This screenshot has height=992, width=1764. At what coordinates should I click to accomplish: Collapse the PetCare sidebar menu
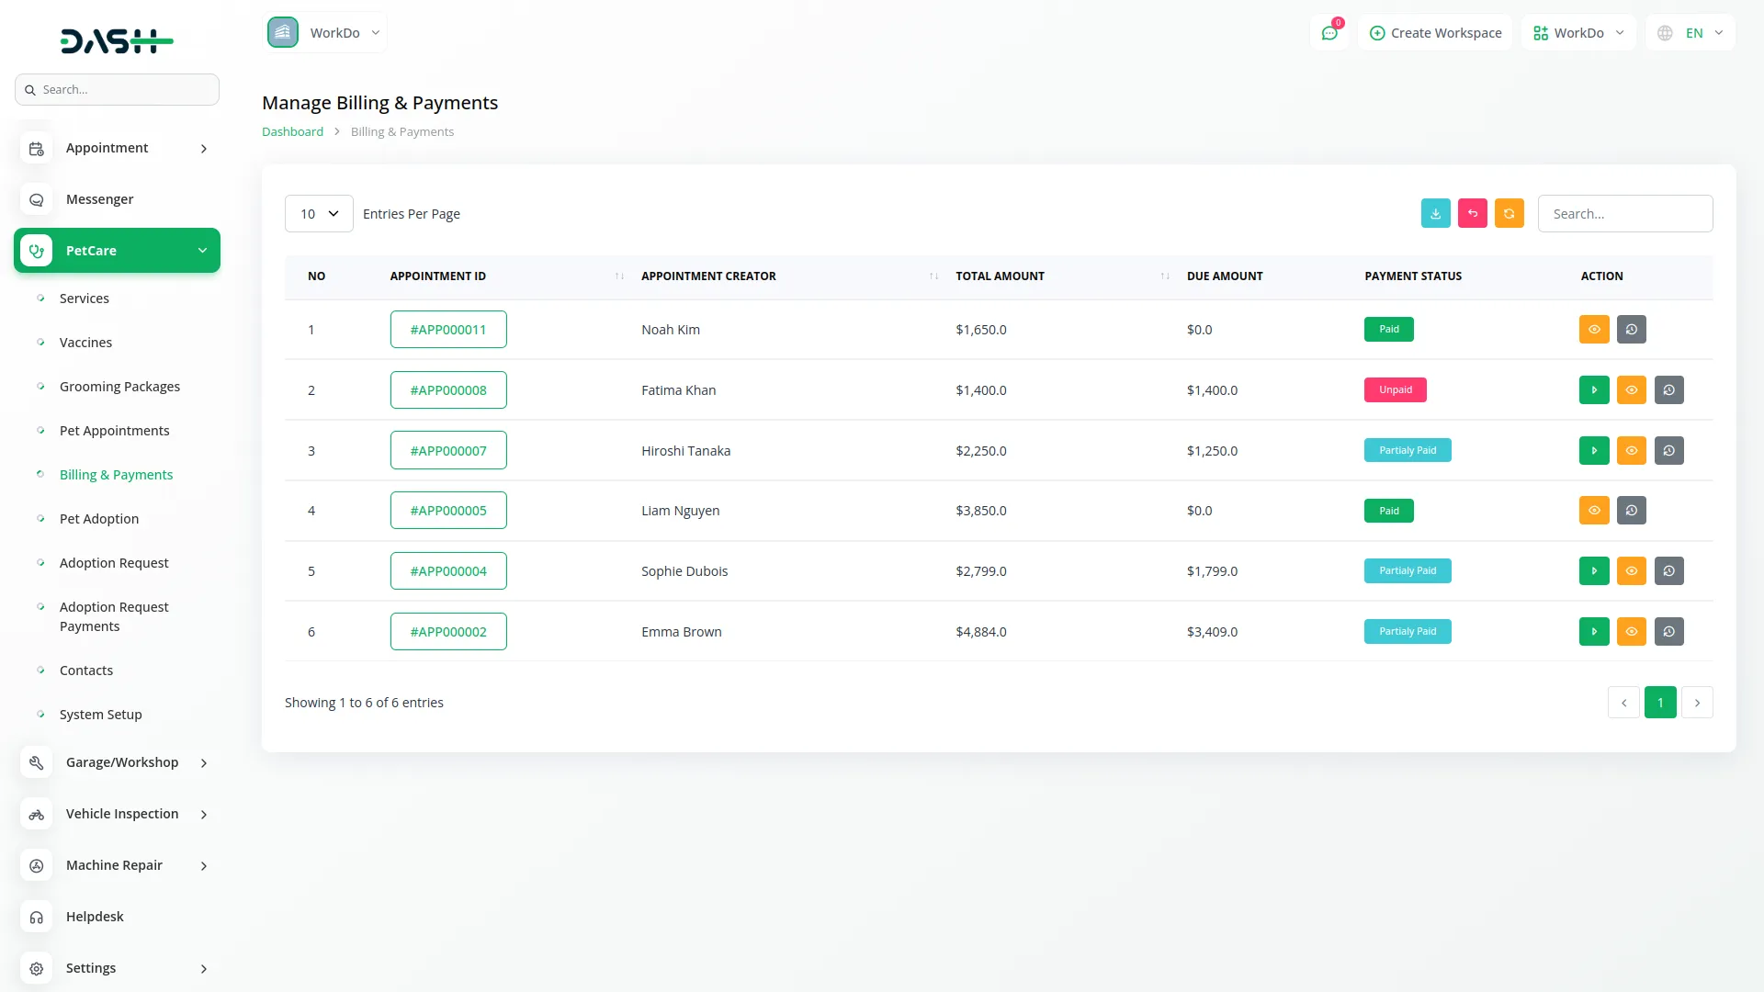tap(118, 251)
